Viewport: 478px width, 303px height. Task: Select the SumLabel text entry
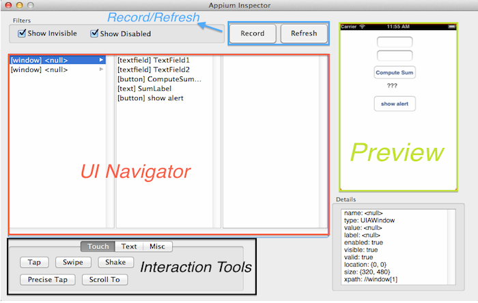(x=144, y=89)
